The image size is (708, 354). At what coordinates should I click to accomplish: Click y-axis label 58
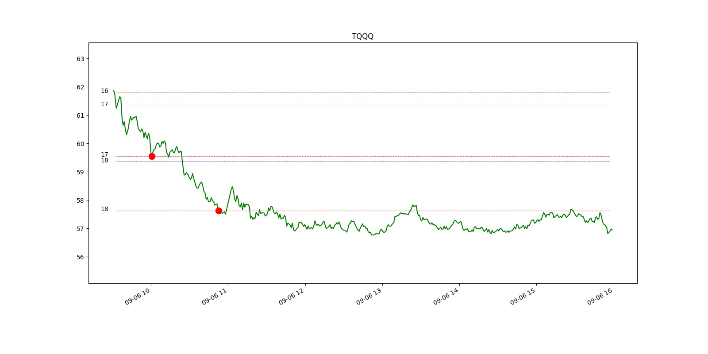tap(80, 200)
